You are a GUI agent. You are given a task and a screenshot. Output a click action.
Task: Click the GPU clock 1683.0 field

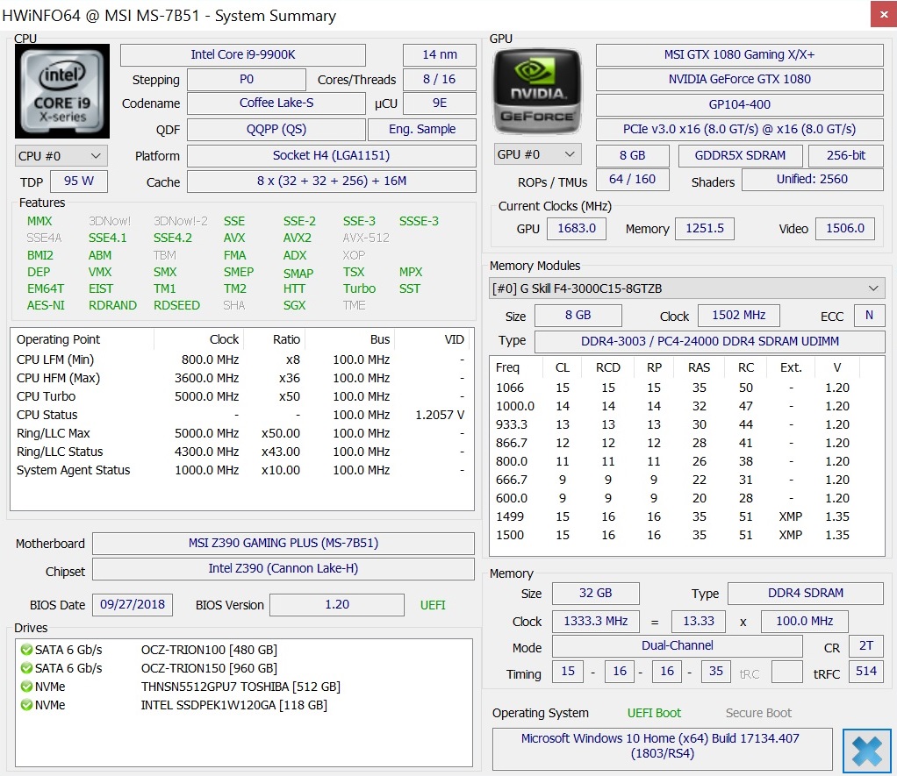[577, 229]
